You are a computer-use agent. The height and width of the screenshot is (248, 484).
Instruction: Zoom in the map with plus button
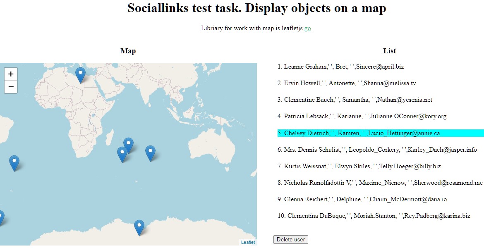(11, 74)
